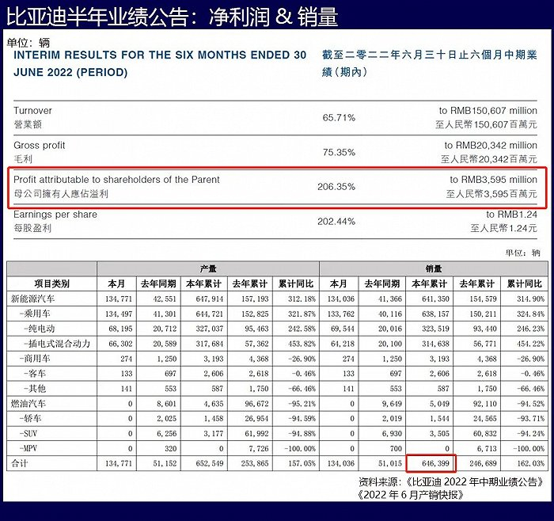Viewport: 554px width, 521px height.
Task: Click the 产量 table group header
Action: (207, 269)
